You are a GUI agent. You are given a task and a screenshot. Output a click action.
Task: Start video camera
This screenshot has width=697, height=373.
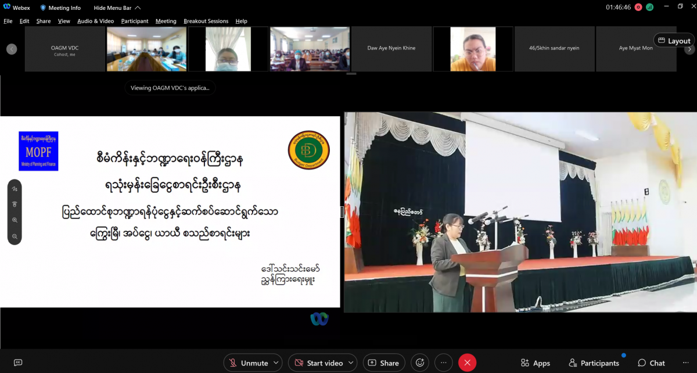point(318,363)
